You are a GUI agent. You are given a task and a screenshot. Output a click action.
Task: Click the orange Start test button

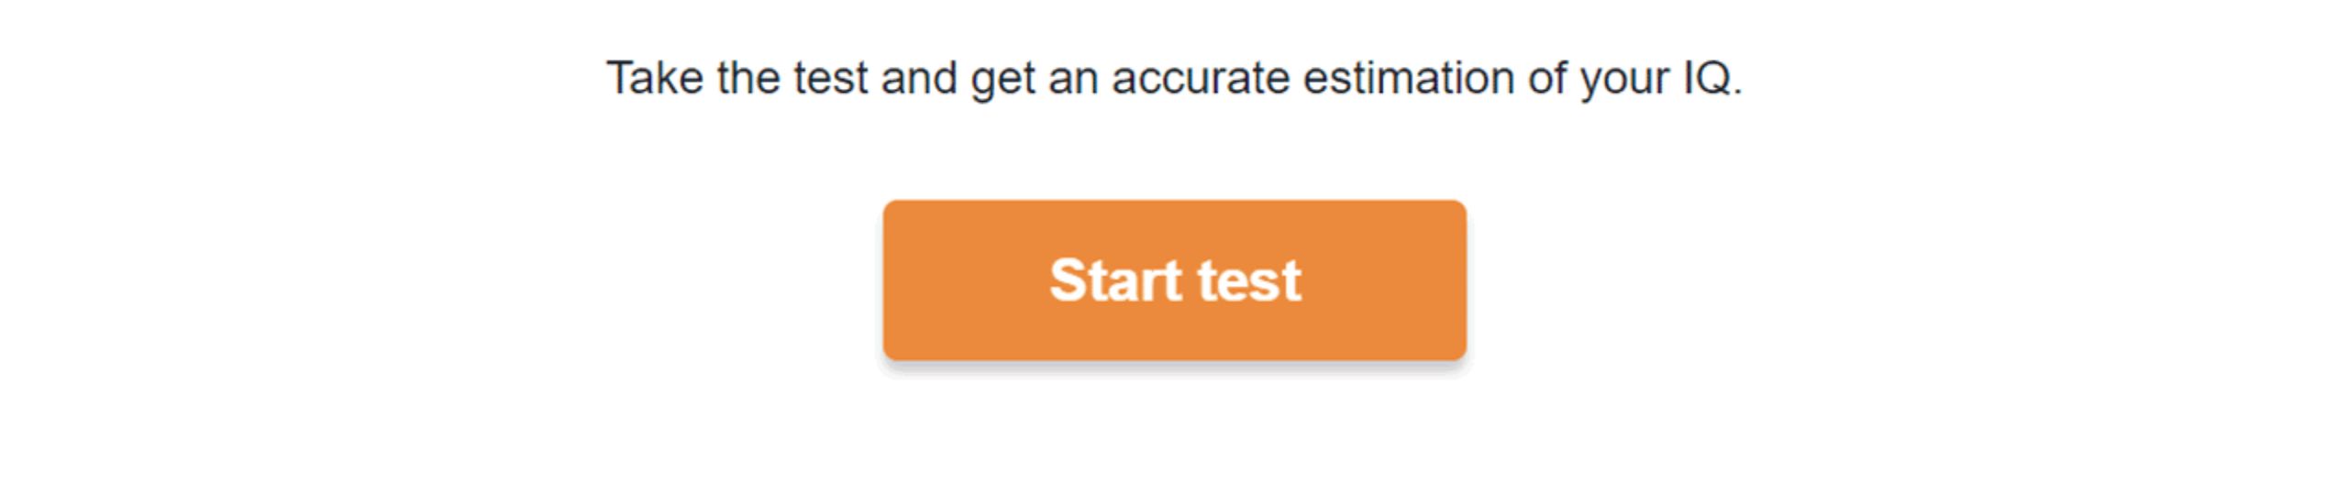(1174, 279)
